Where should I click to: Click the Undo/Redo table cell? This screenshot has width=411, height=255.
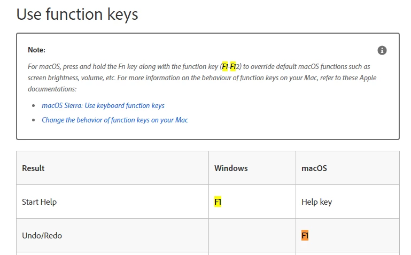tap(112, 235)
